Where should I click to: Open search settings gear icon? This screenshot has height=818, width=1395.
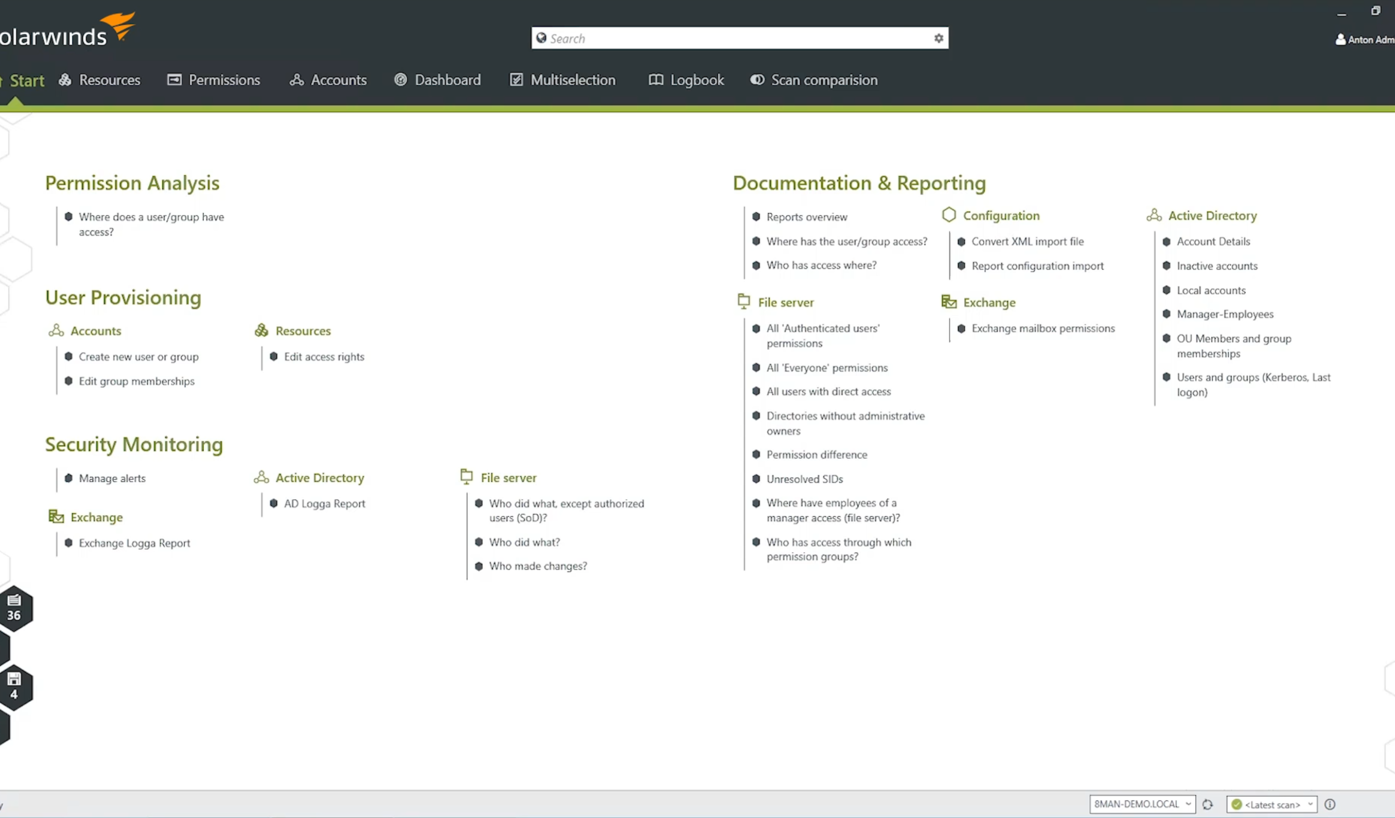[x=938, y=38]
